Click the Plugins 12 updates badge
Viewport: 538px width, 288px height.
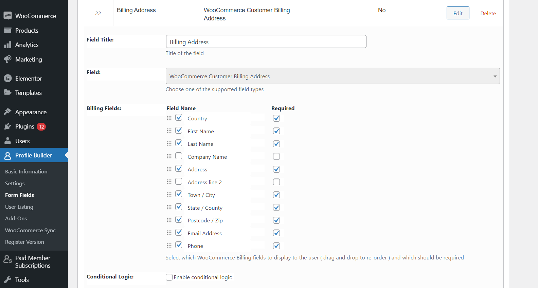pyautogui.click(x=41, y=126)
